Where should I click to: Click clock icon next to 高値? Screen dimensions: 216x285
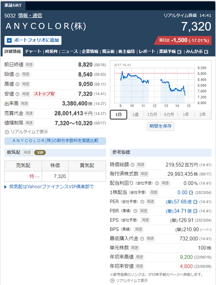pyautogui.click(x=18, y=84)
